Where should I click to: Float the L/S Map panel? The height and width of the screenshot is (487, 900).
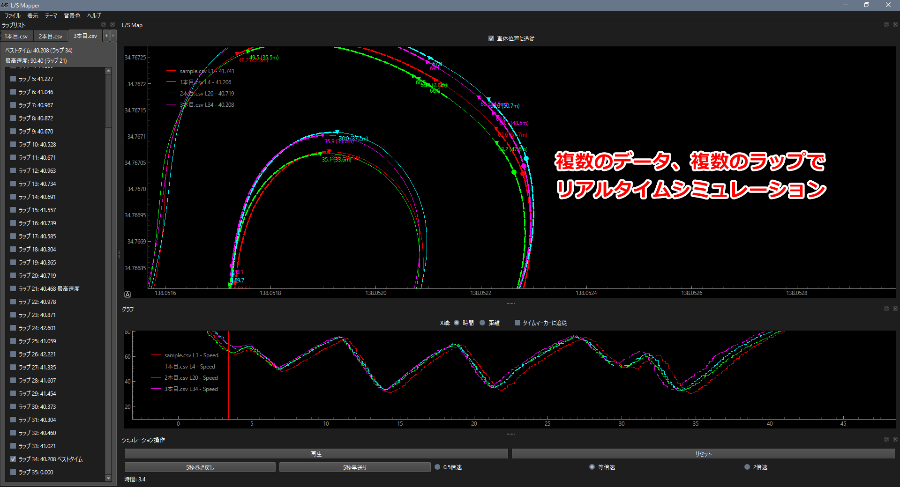[x=886, y=24]
